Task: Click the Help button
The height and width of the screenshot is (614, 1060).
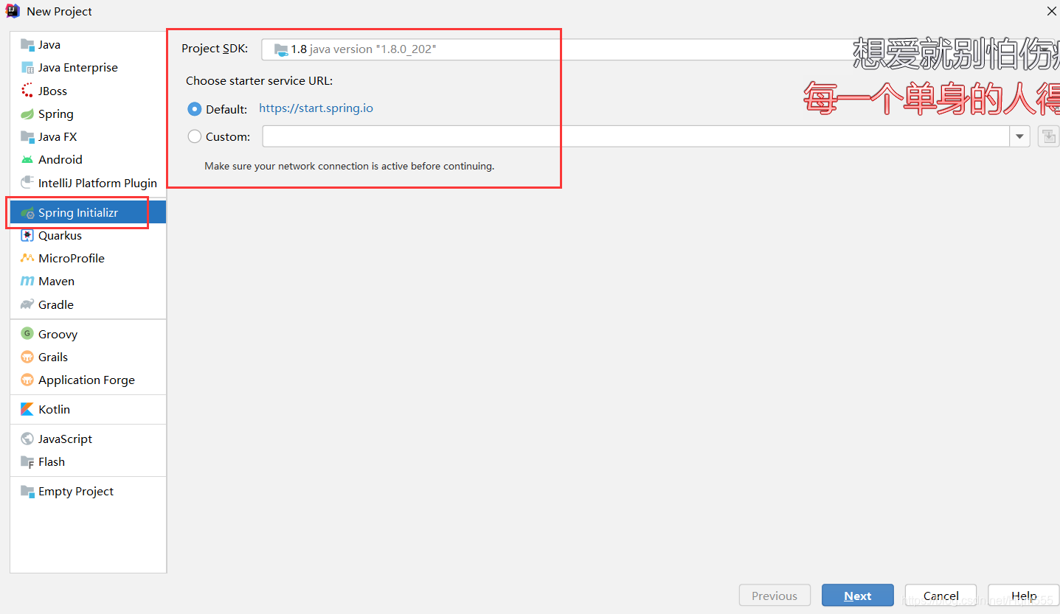Action: click(1024, 596)
